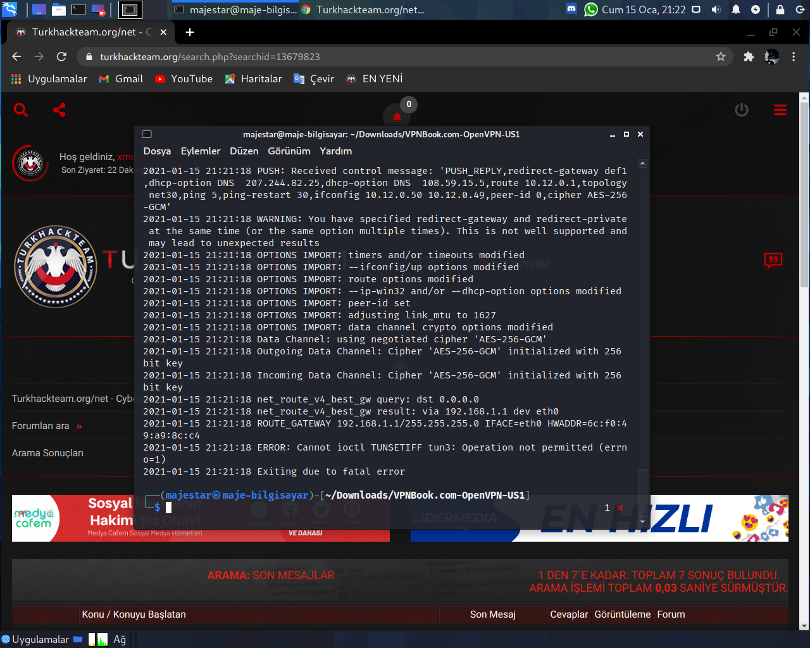The width and height of the screenshot is (810, 648).
Task: Click the Son Mesaj column header
Action: point(493,614)
